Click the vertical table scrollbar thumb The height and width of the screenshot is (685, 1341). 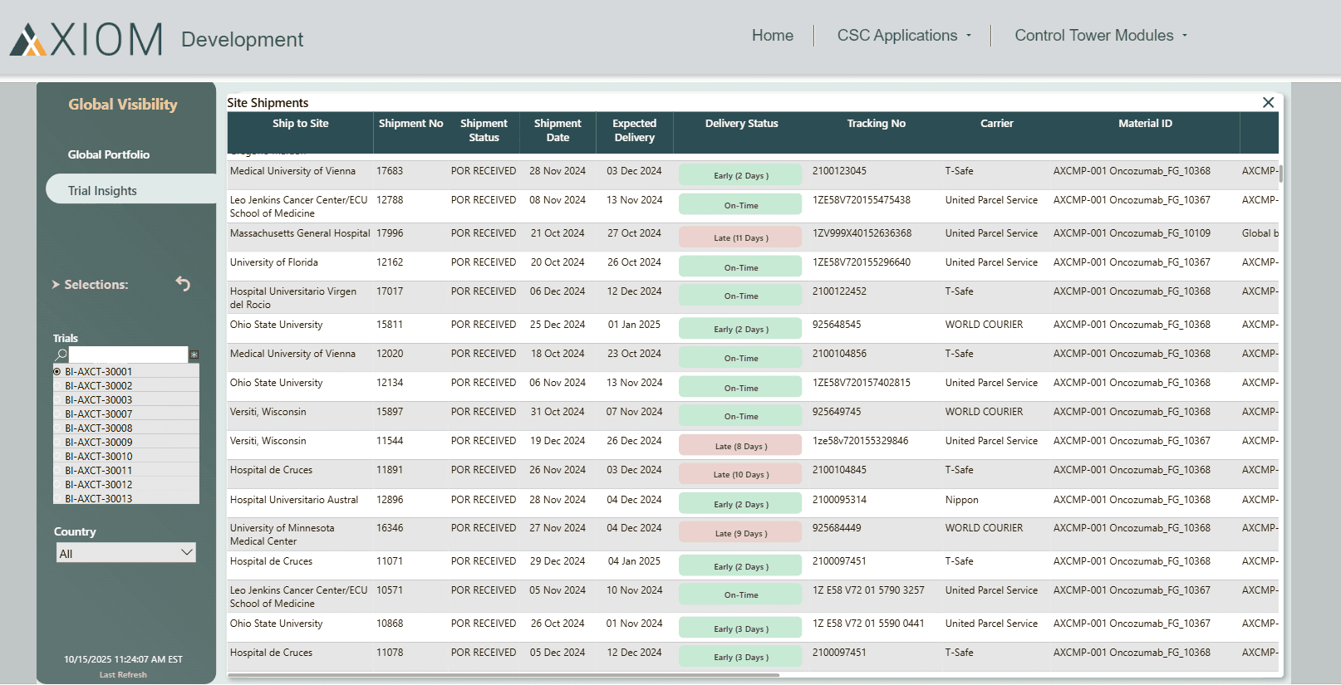1280,173
